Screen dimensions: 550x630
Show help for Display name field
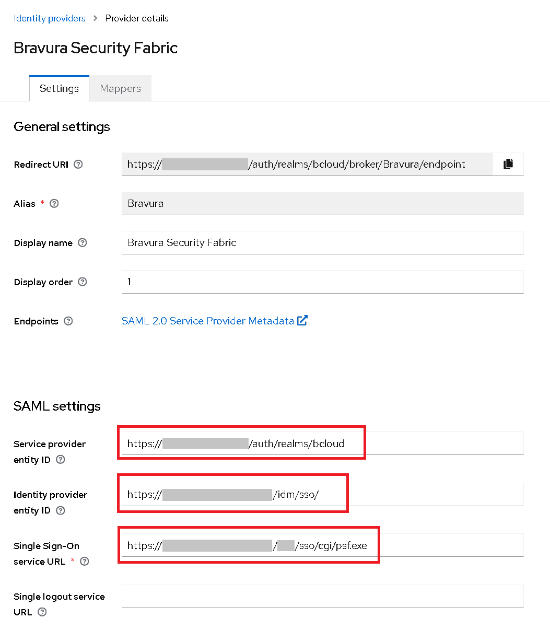(x=82, y=243)
